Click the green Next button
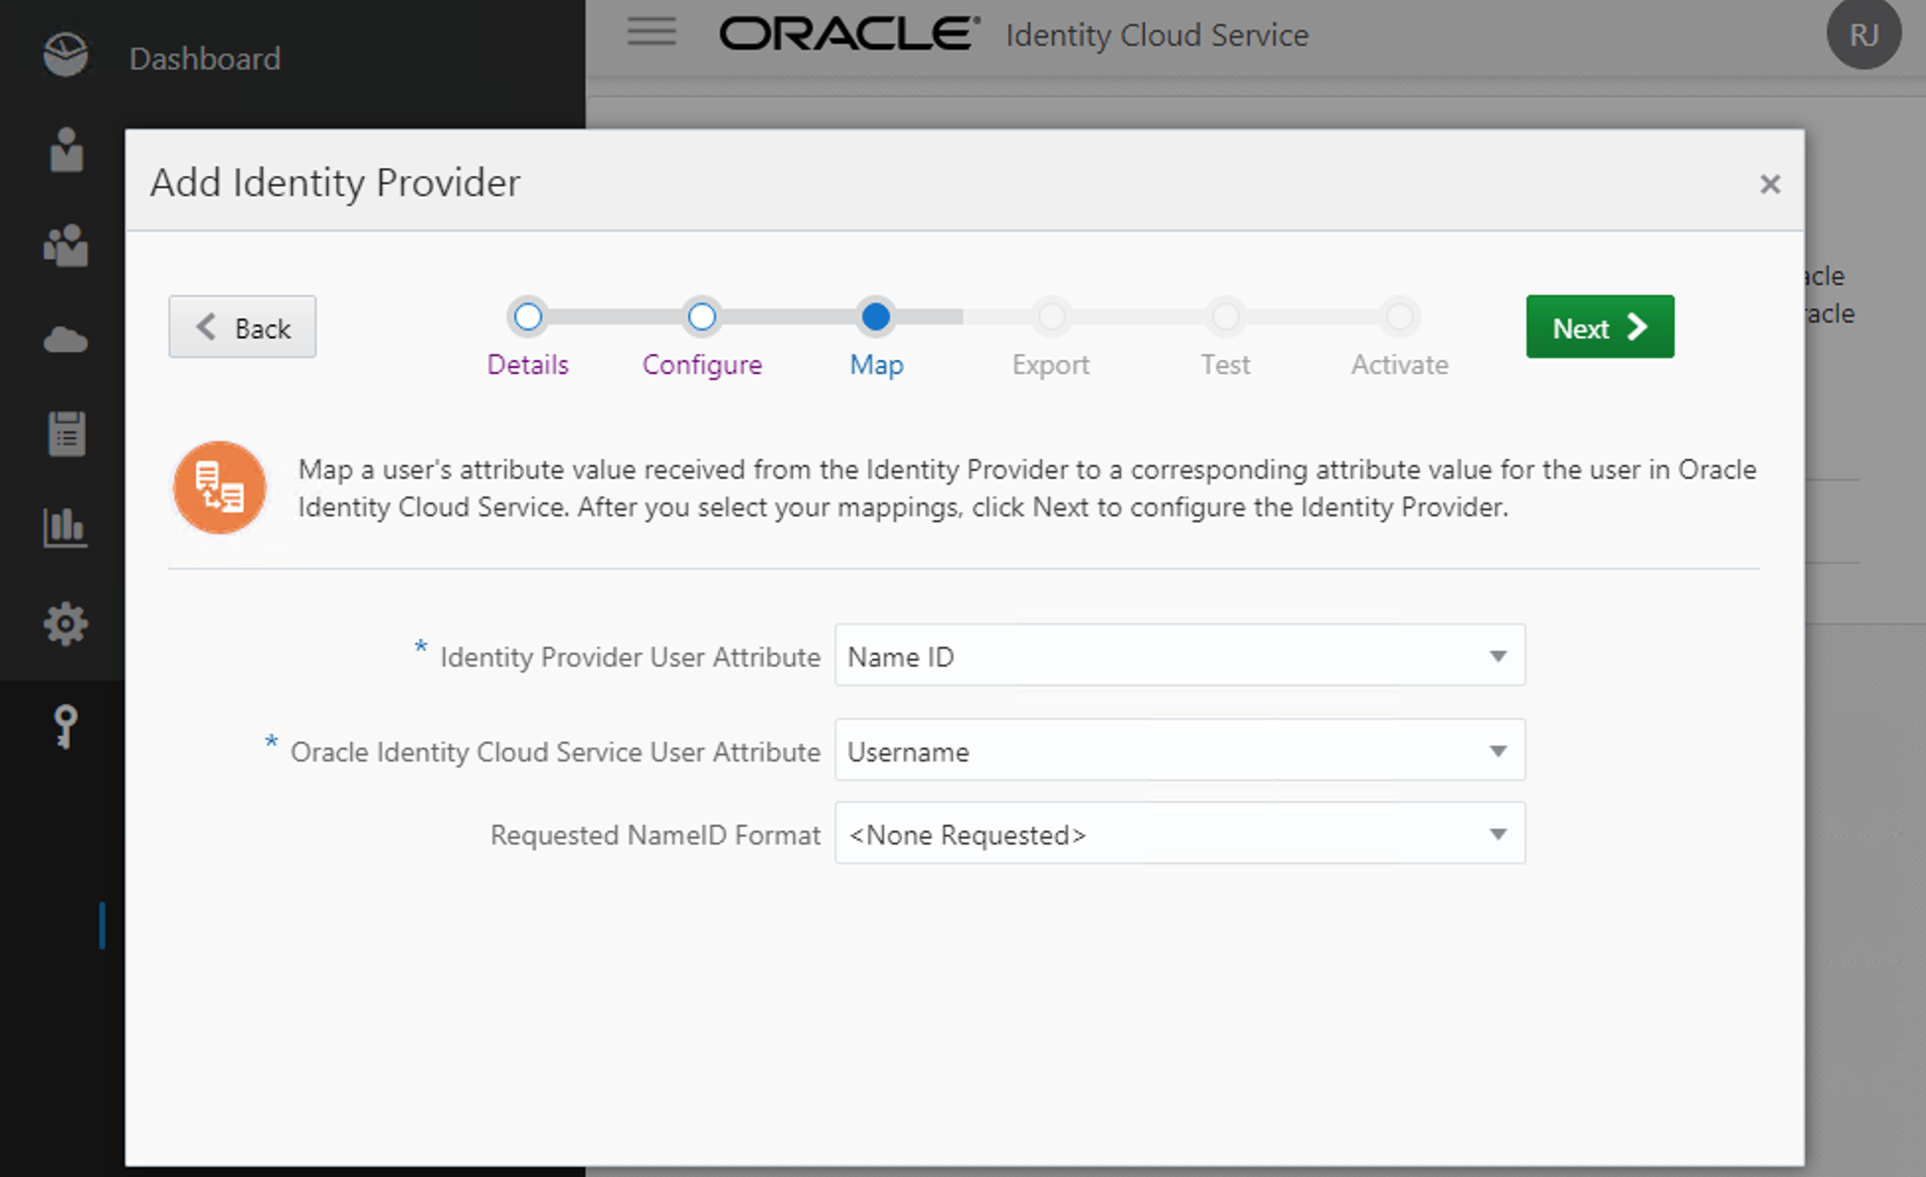This screenshot has width=1926, height=1177. point(1600,326)
